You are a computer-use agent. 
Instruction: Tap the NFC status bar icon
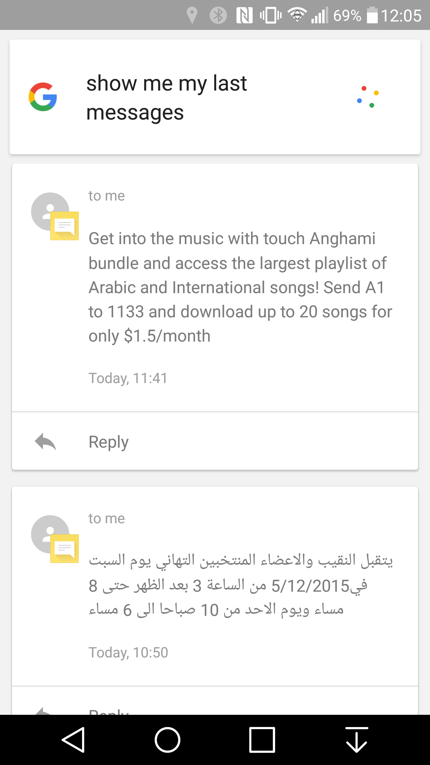pos(244,15)
